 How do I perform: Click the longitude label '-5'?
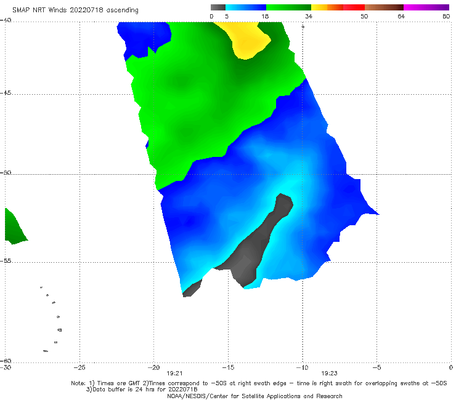[x=377, y=367]
